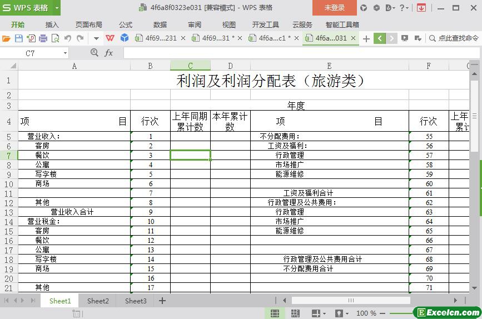Click the print preview icon

pyautogui.click(x=55, y=38)
